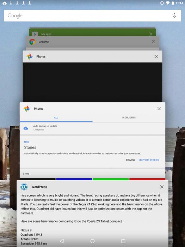Switch to the HIGHLIGHTS tab
185x247 pixels.
point(129,118)
